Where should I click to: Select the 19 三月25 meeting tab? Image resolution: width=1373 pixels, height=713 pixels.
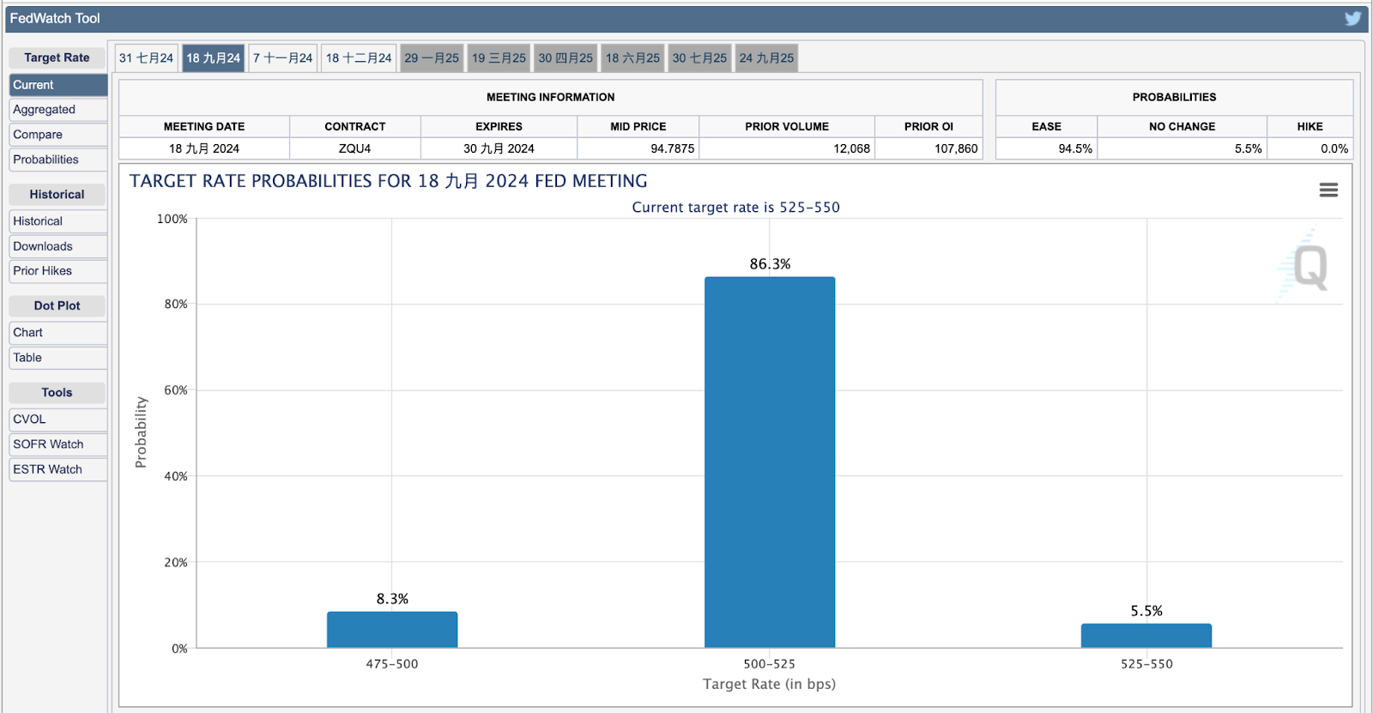[499, 58]
